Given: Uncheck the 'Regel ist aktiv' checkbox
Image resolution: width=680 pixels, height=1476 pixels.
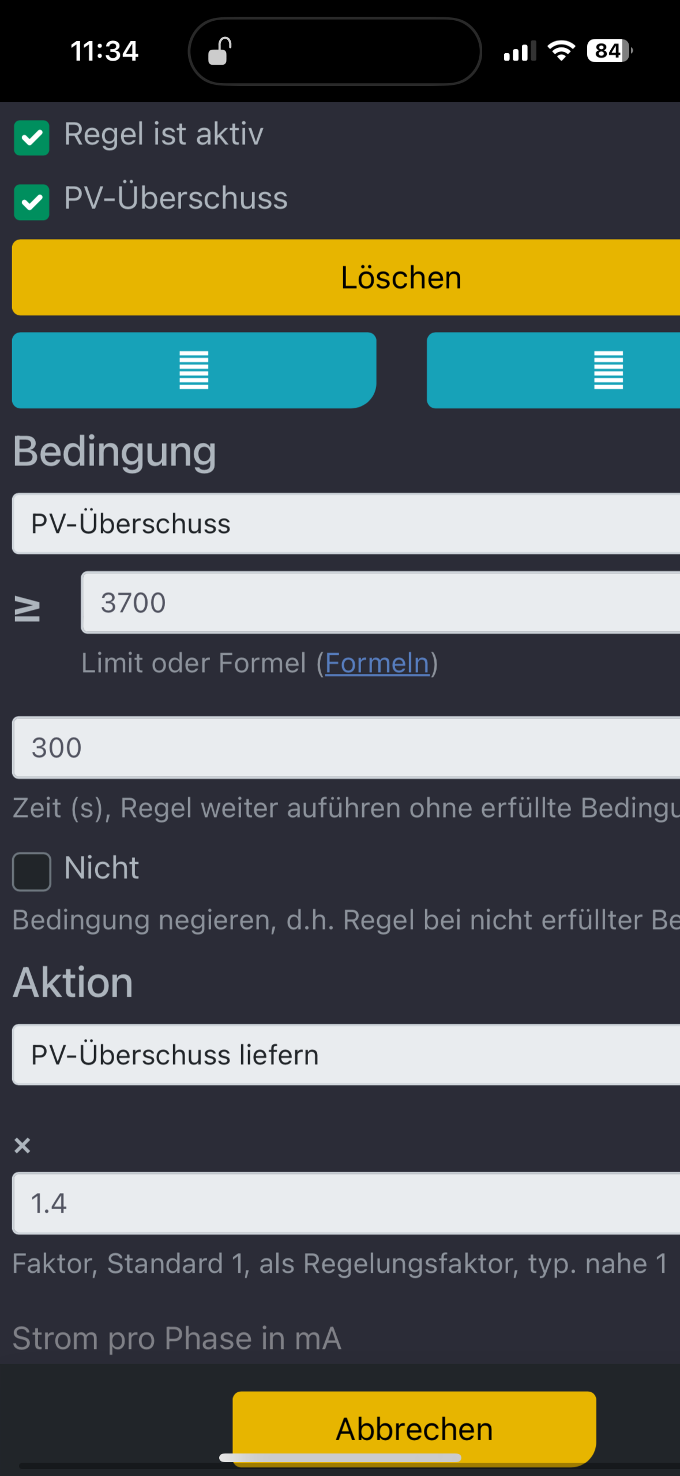Looking at the screenshot, I should pos(32,138).
